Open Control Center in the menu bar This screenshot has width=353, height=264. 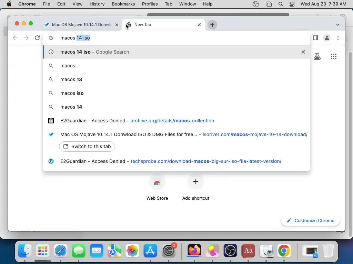pos(292,4)
